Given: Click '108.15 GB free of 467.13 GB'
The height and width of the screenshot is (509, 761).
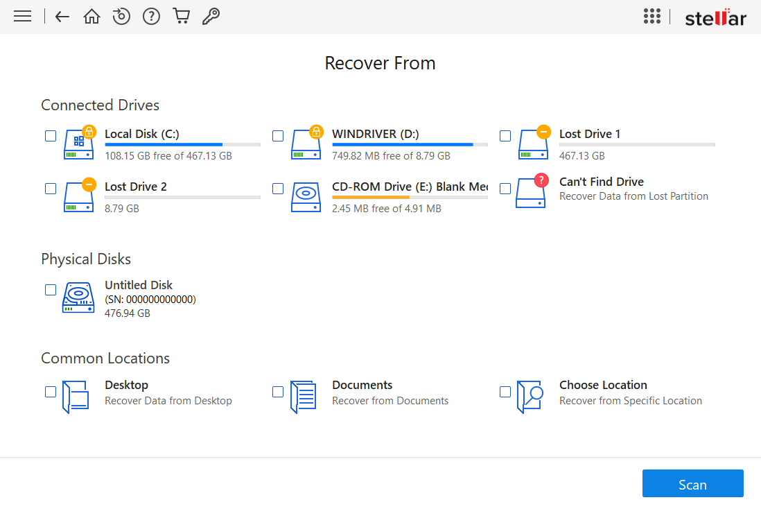Looking at the screenshot, I should click(168, 156).
